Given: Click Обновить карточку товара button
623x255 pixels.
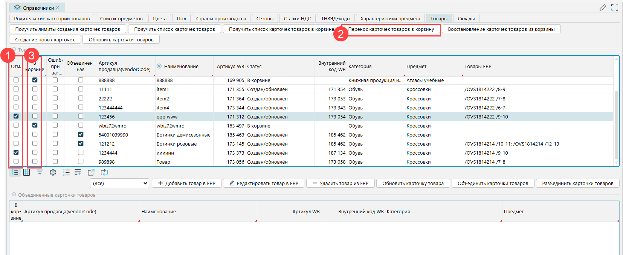Looking at the screenshot, I should [413, 183].
